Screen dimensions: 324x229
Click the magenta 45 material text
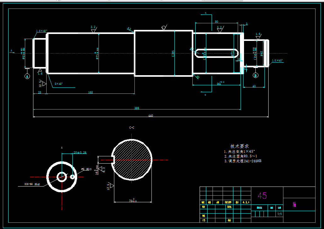point(262,196)
